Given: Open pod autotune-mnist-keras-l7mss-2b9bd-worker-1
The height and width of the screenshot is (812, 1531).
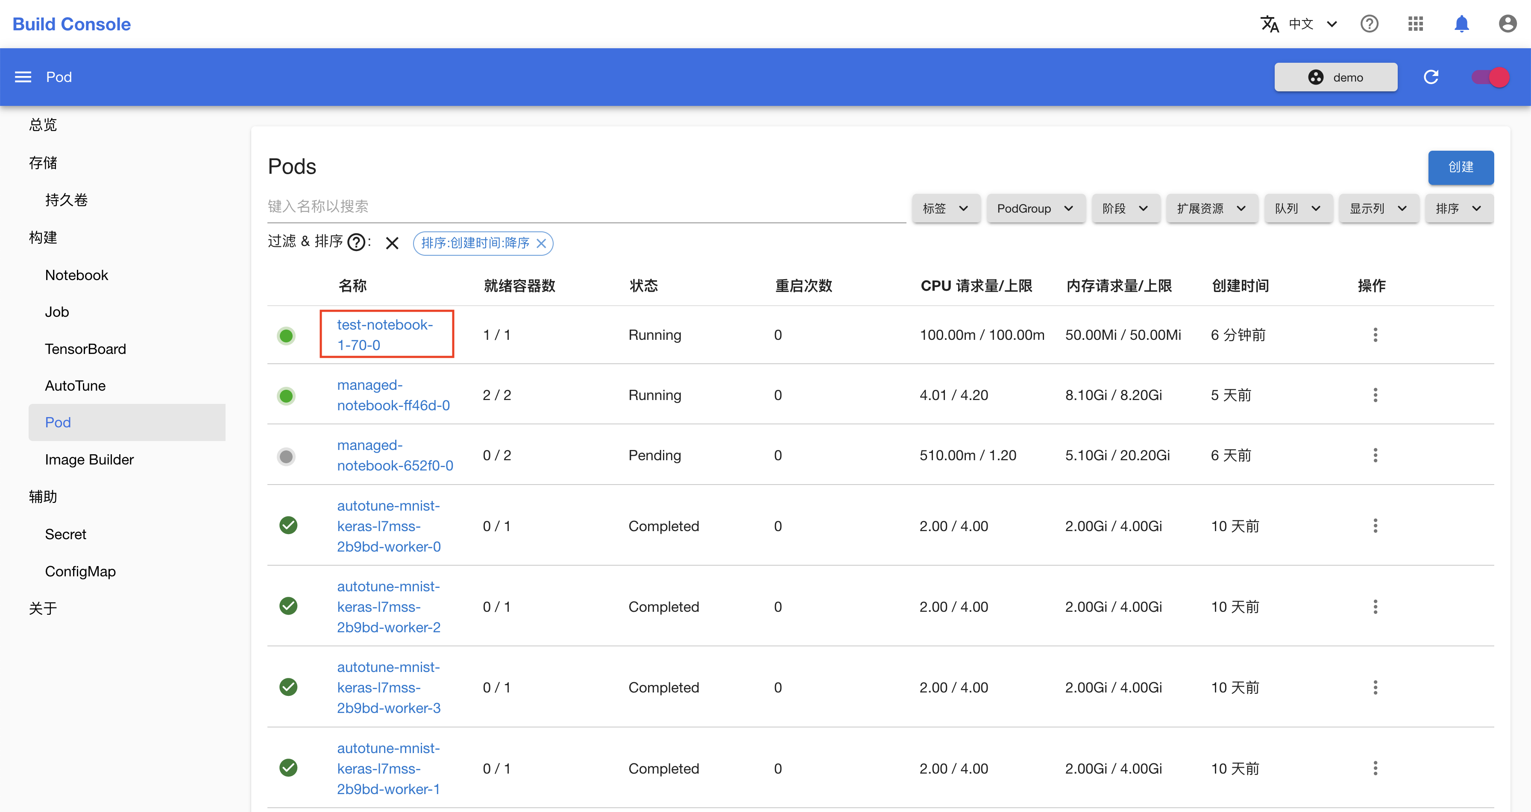Looking at the screenshot, I should 389,768.
